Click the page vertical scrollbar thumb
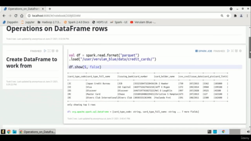The height and width of the screenshot is (141, 251). (249, 47)
